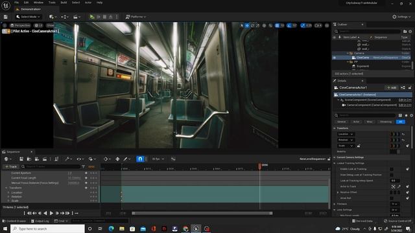The image size is (415, 233).
Task: Open the Tools menu
Action: (52, 3)
